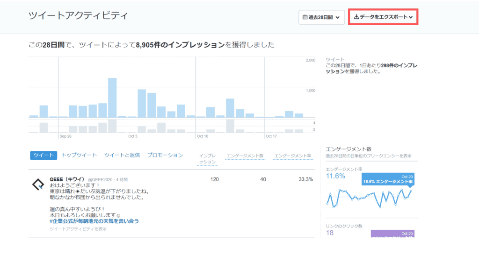Click the 298件のインプレッション daily average text

[x=371, y=68]
